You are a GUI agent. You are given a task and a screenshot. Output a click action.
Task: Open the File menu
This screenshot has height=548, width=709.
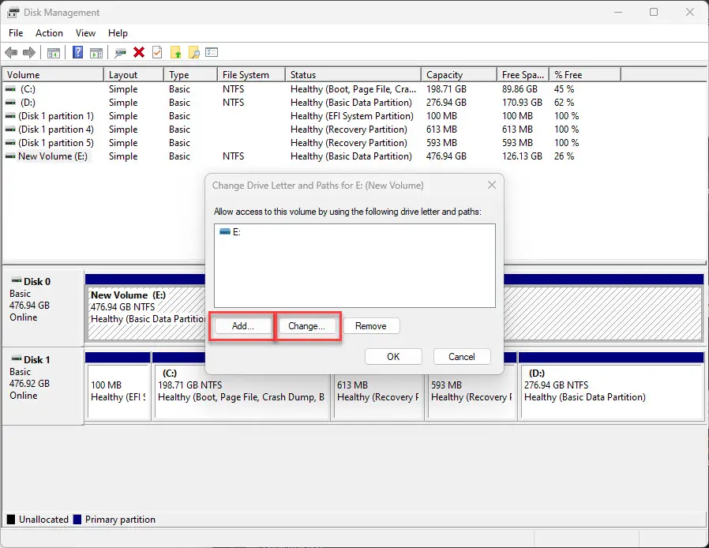[x=16, y=33]
